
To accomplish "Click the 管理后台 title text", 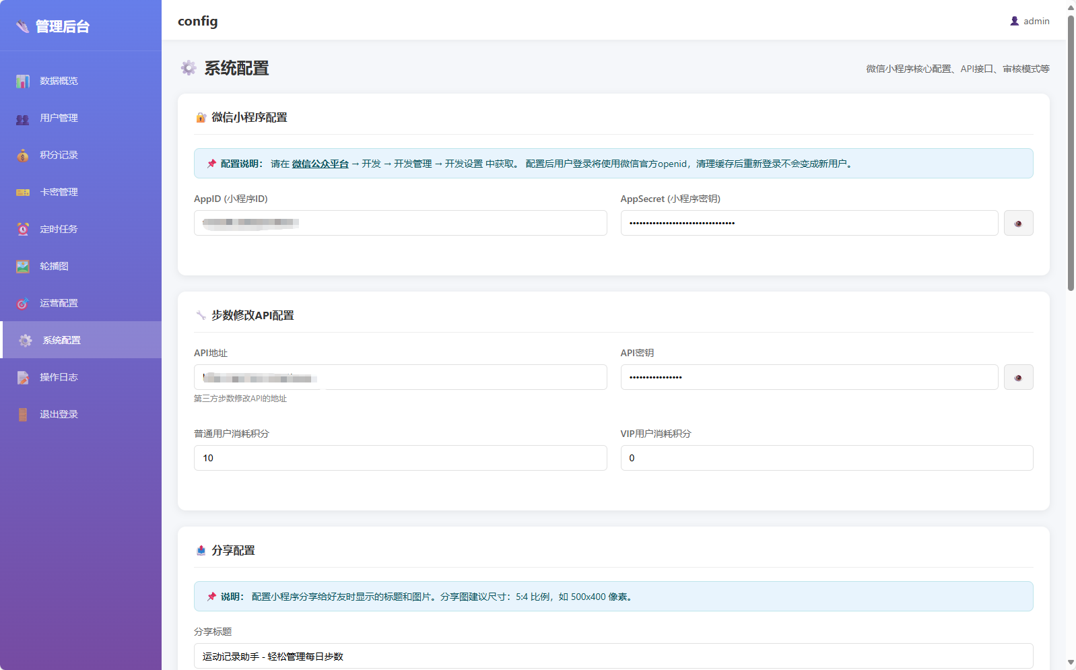I will [x=63, y=26].
